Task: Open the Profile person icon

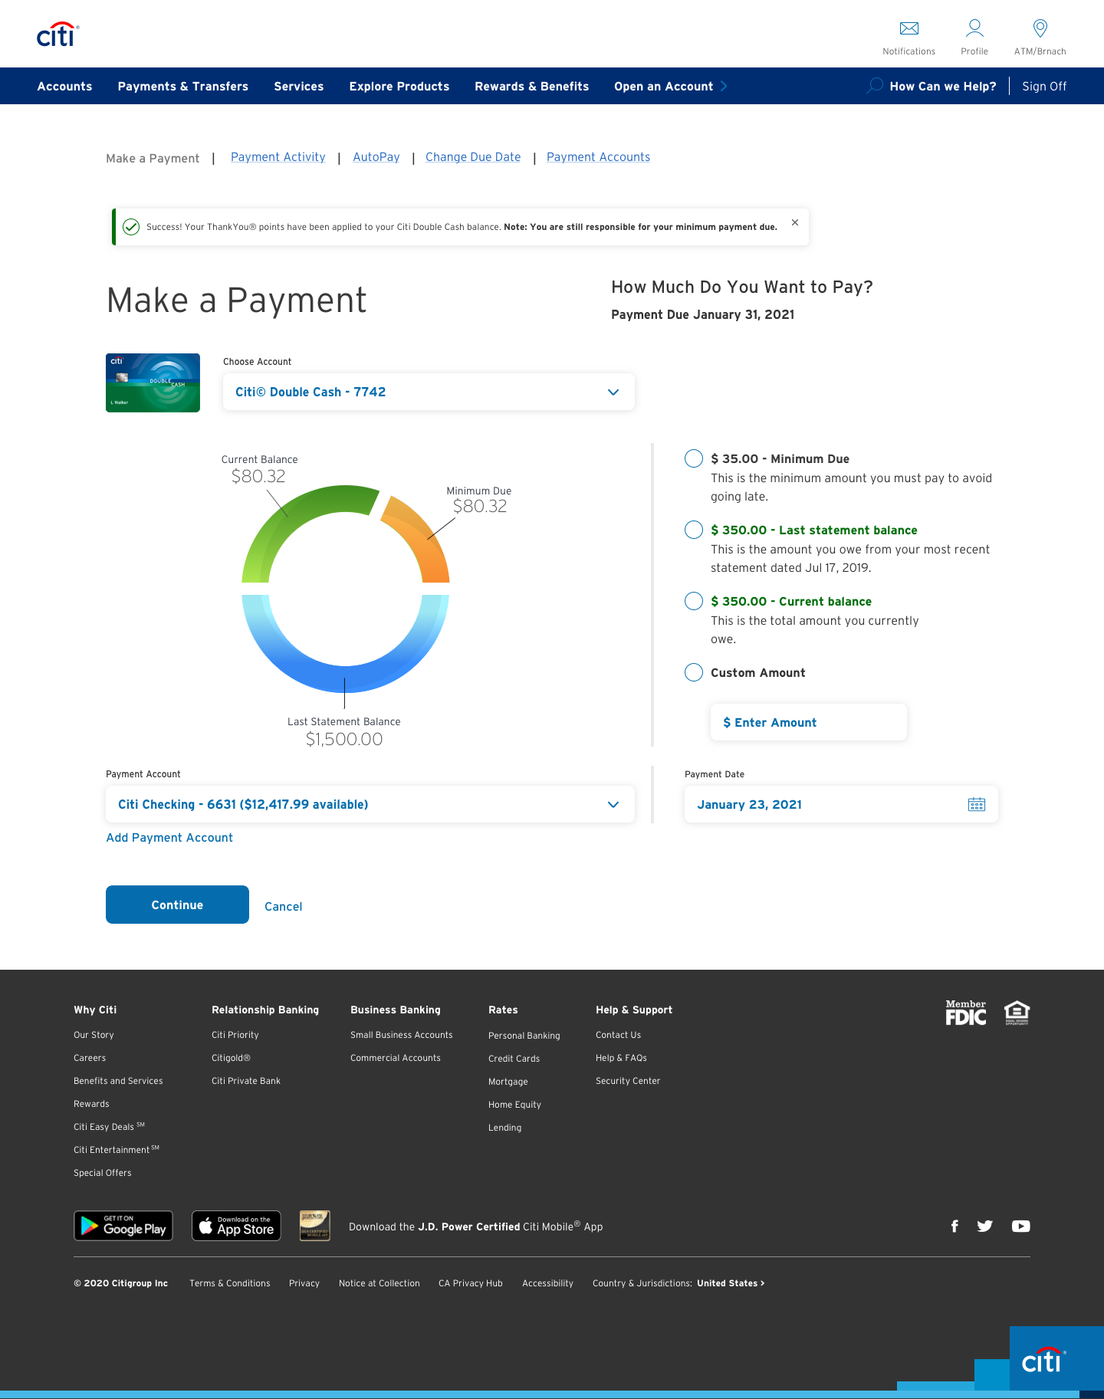Action: coord(974,28)
